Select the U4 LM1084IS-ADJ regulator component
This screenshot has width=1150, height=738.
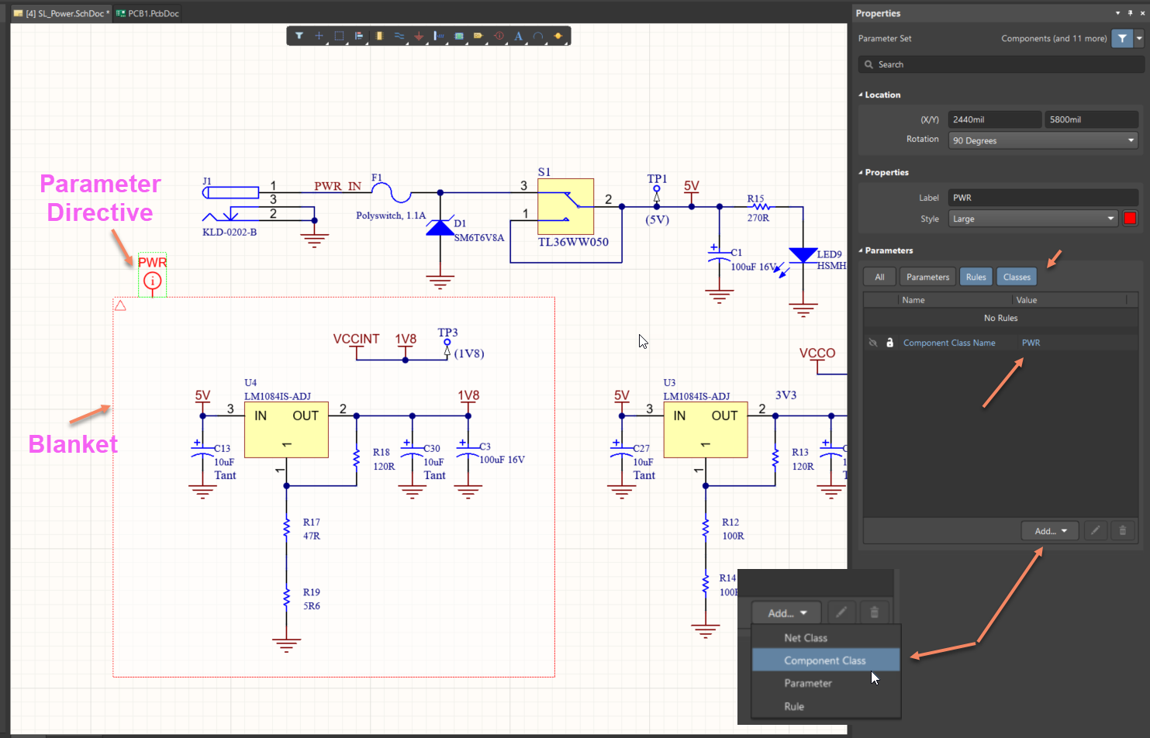[286, 429]
